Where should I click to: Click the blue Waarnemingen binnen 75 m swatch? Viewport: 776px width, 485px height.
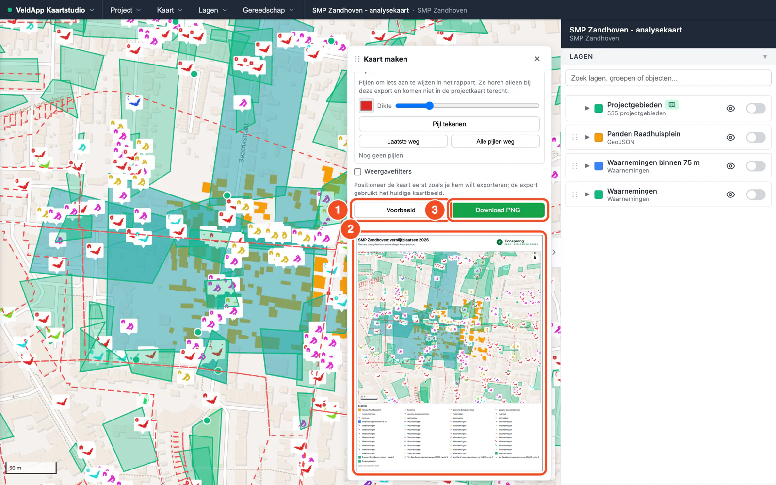pos(598,166)
